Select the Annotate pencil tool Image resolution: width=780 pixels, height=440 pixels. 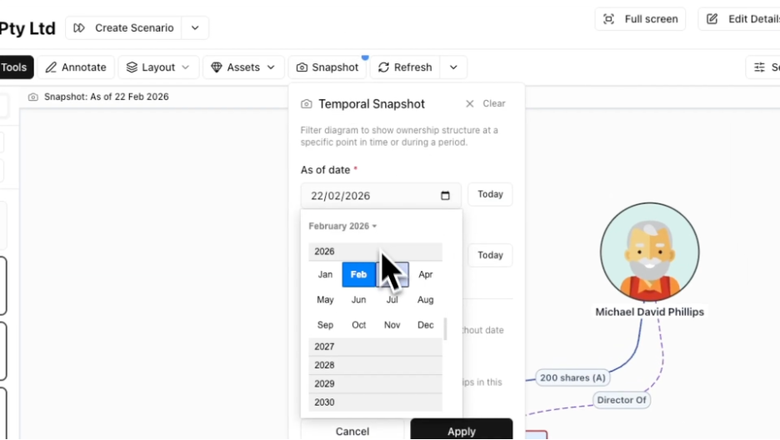(76, 67)
